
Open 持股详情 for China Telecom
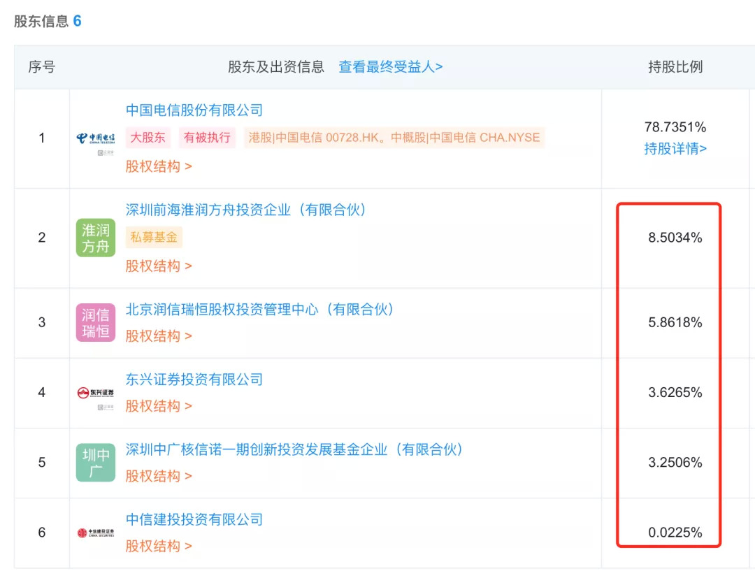pos(675,149)
